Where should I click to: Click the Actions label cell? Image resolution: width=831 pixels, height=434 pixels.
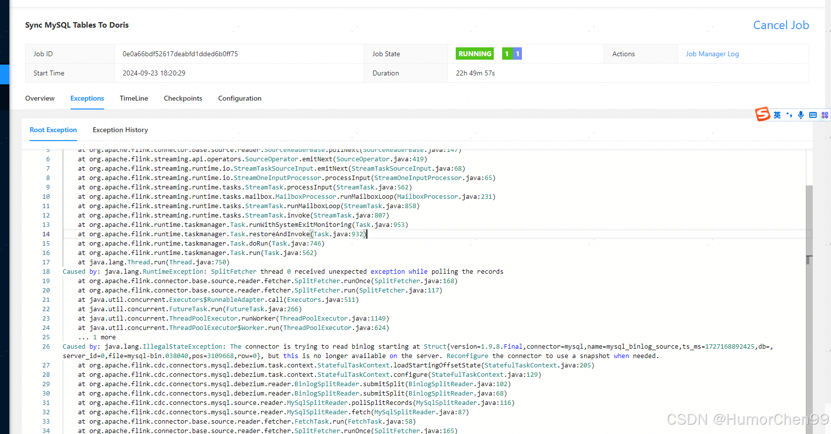point(640,54)
